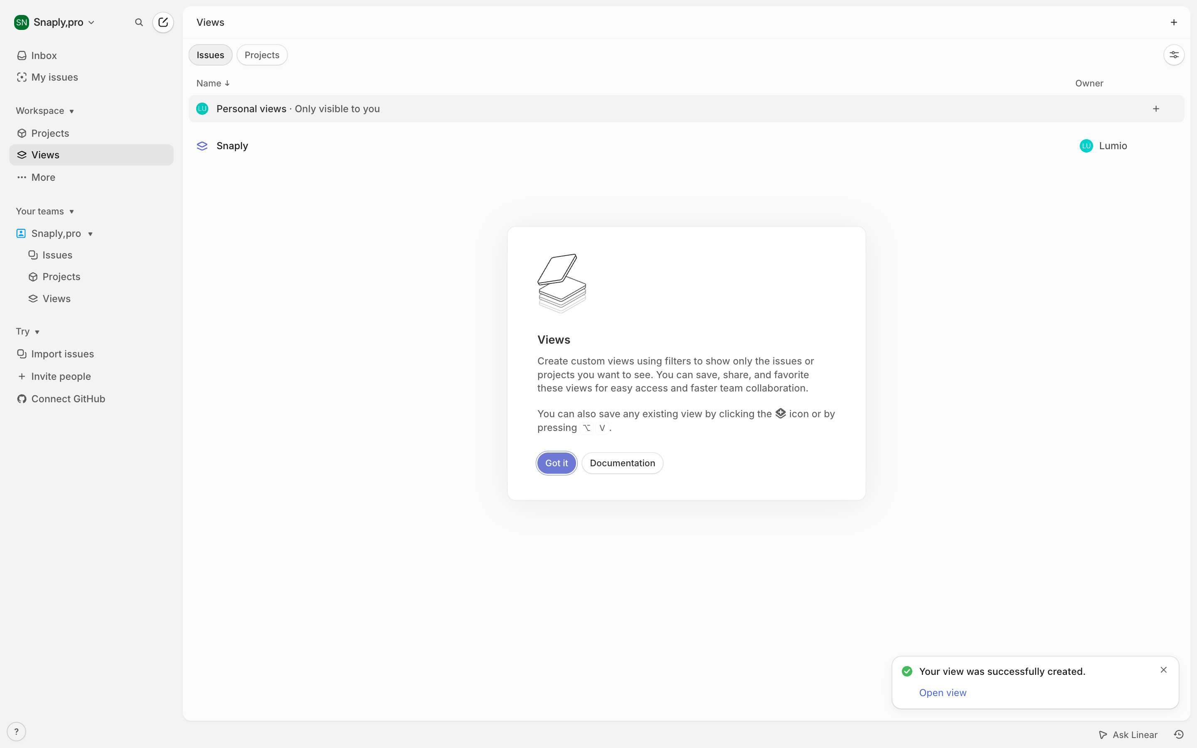Dismiss the view created notification
Viewport: 1197px width, 748px height.
tap(1163, 670)
